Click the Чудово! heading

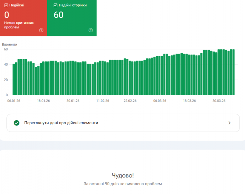tap(123, 175)
